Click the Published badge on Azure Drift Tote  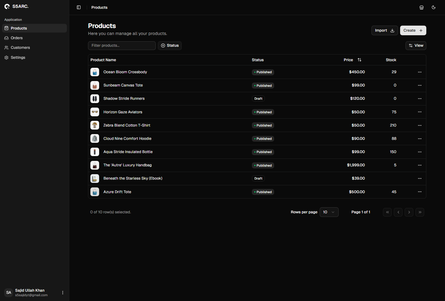pyautogui.click(x=263, y=192)
